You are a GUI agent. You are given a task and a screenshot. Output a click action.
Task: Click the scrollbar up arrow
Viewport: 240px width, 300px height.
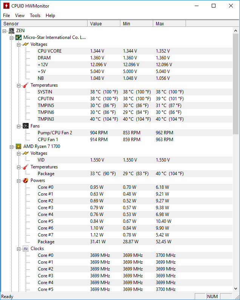(x=235, y=31)
